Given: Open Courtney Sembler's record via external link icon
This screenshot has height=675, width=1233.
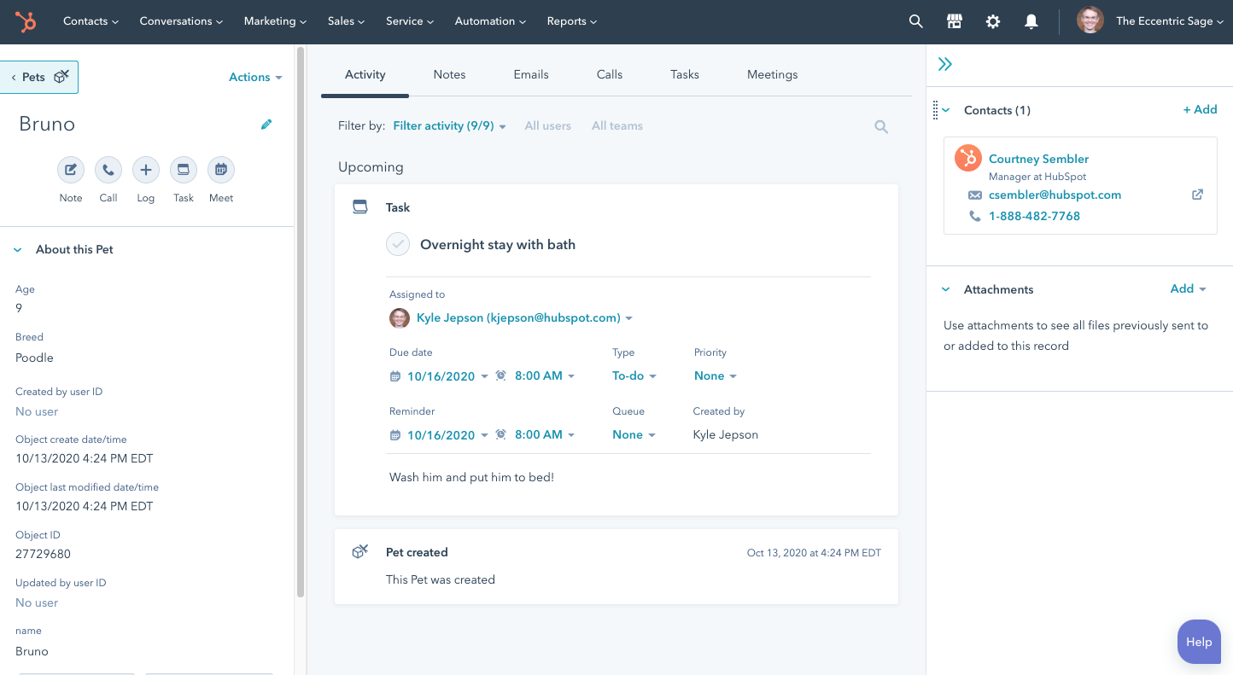Looking at the screenshot, I should point(1197,194).
